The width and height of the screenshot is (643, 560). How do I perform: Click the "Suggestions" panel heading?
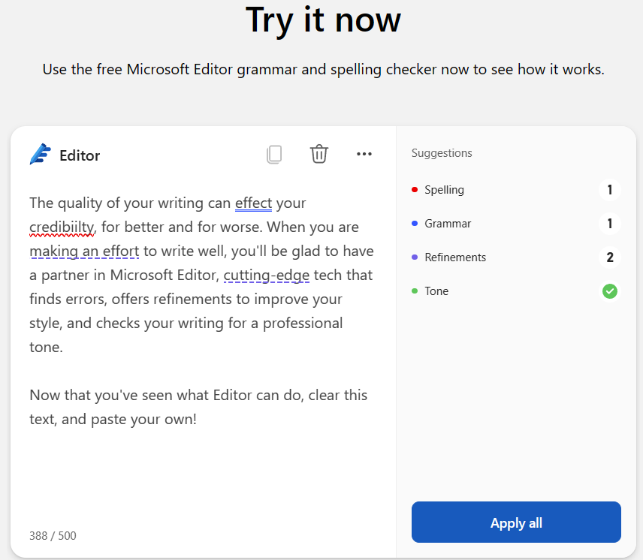(x=442, y=153)
